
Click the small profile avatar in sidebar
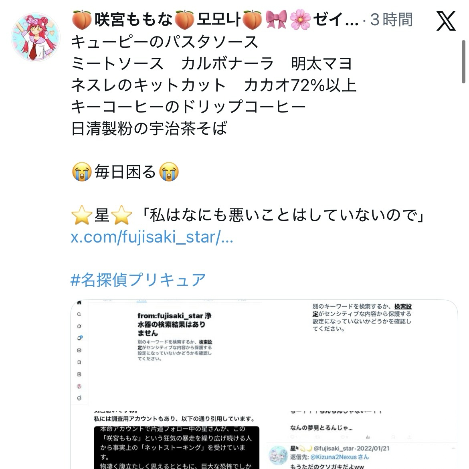click(x=79, y=386)
